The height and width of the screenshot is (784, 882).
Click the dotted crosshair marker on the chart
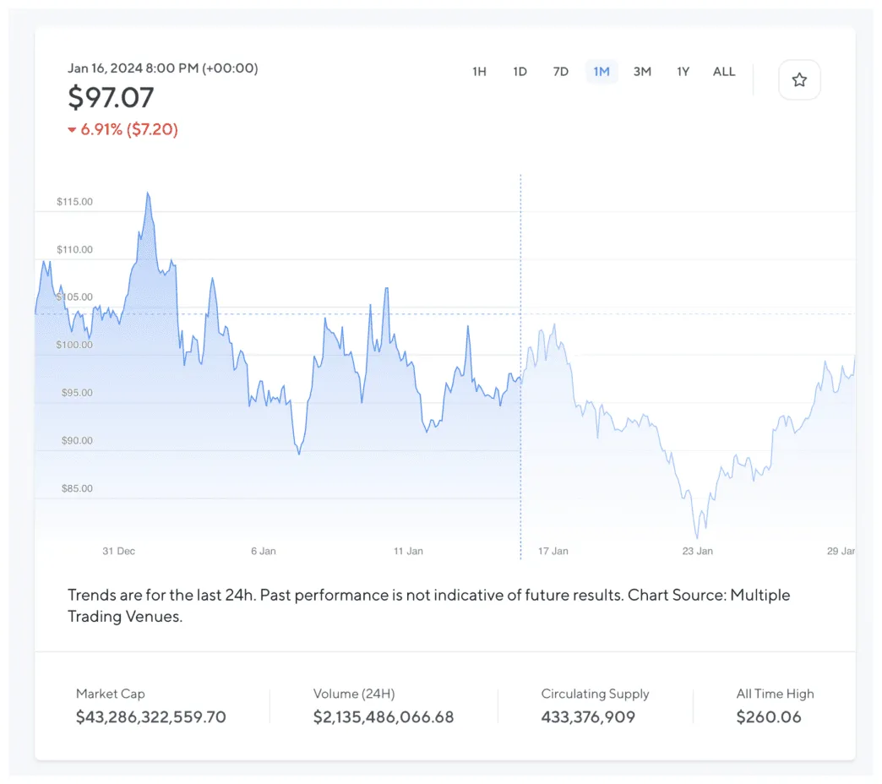(520, 313)
